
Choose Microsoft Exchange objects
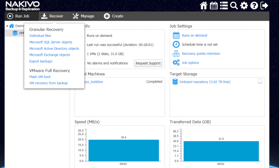(x=50, y=55)
